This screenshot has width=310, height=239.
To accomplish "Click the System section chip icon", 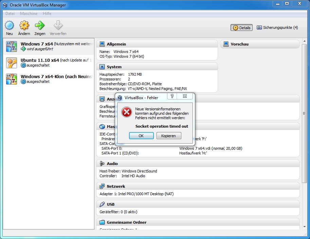I will (102, 67).
